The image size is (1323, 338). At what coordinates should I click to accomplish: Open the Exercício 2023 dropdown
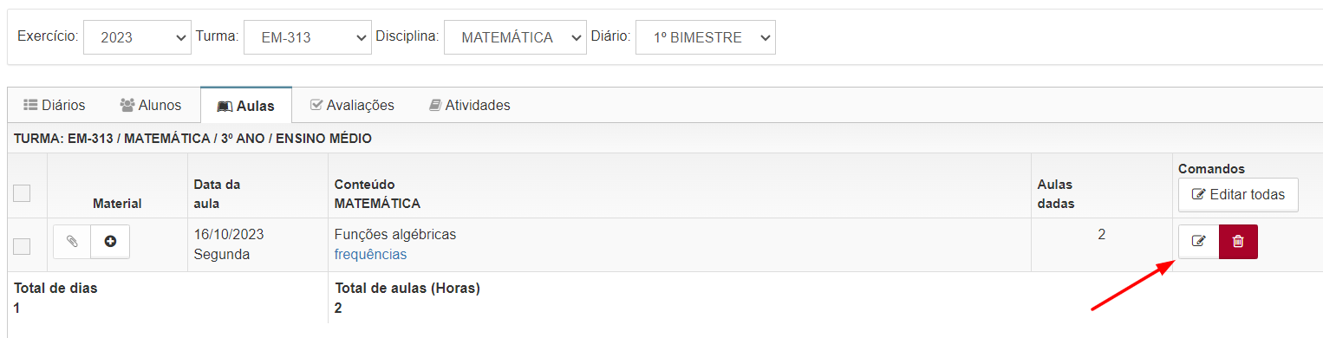[x=137, y=37]
